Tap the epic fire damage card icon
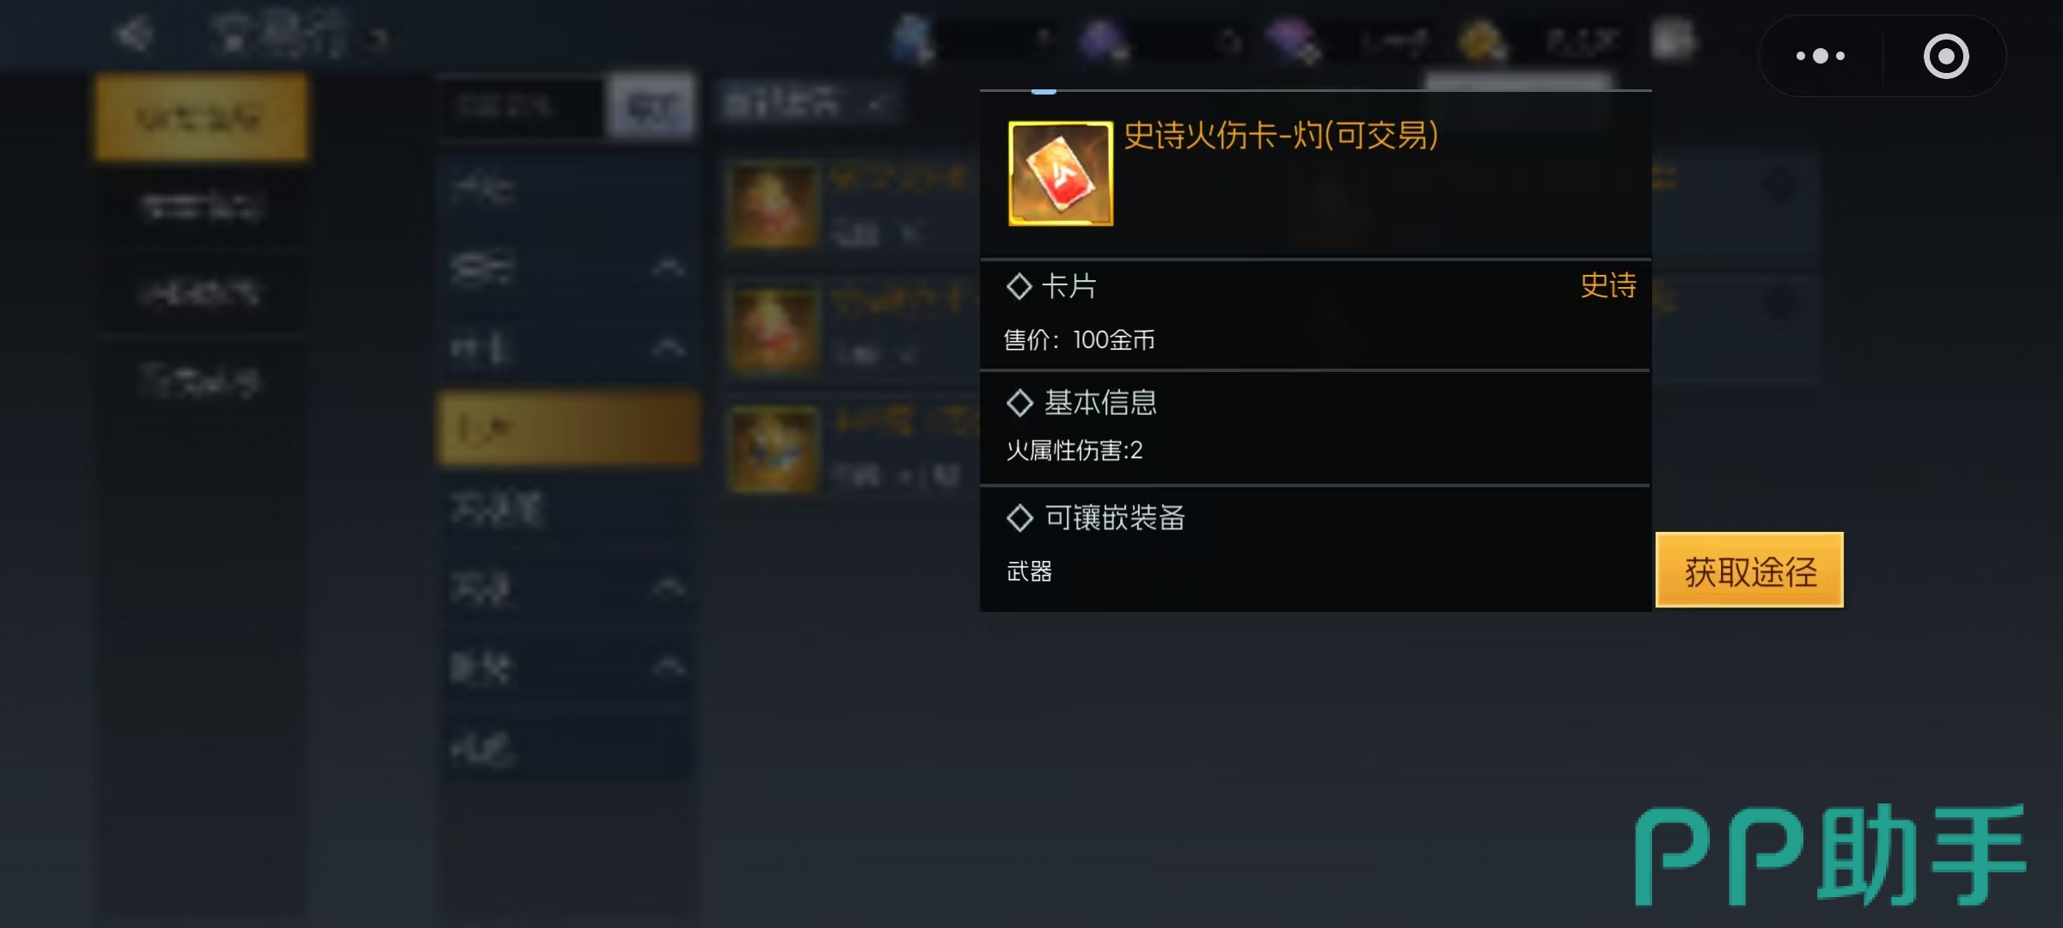 coord(1061,174)
